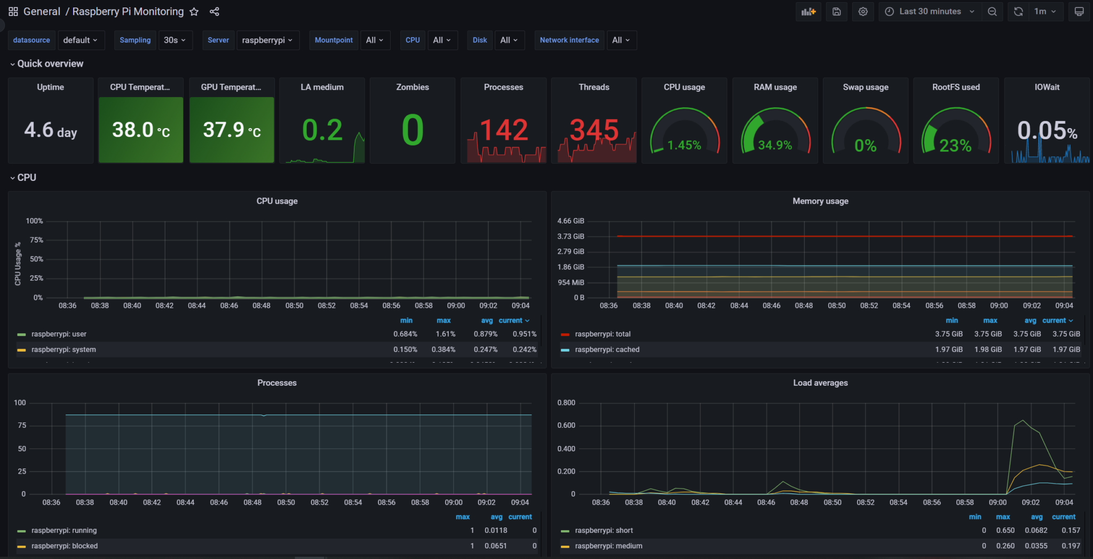Change the 1m auto-refresh interval

(x=1041, y=11)
